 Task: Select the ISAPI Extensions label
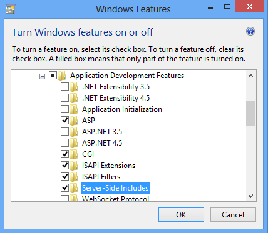109,166
